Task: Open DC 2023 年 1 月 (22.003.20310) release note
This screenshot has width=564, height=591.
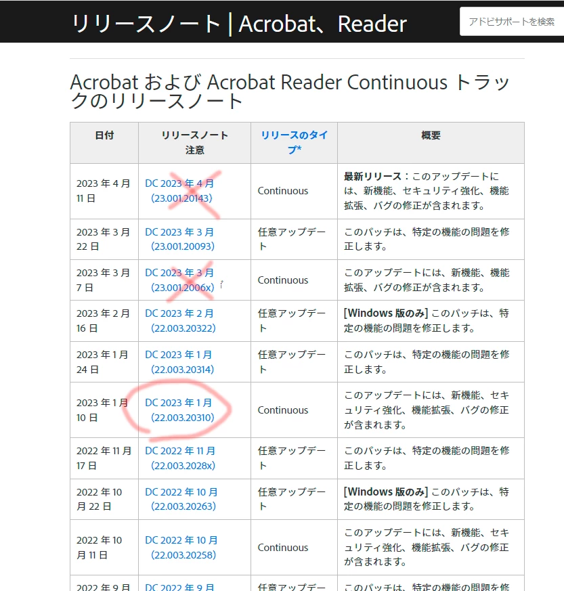Action: [179, 410]
